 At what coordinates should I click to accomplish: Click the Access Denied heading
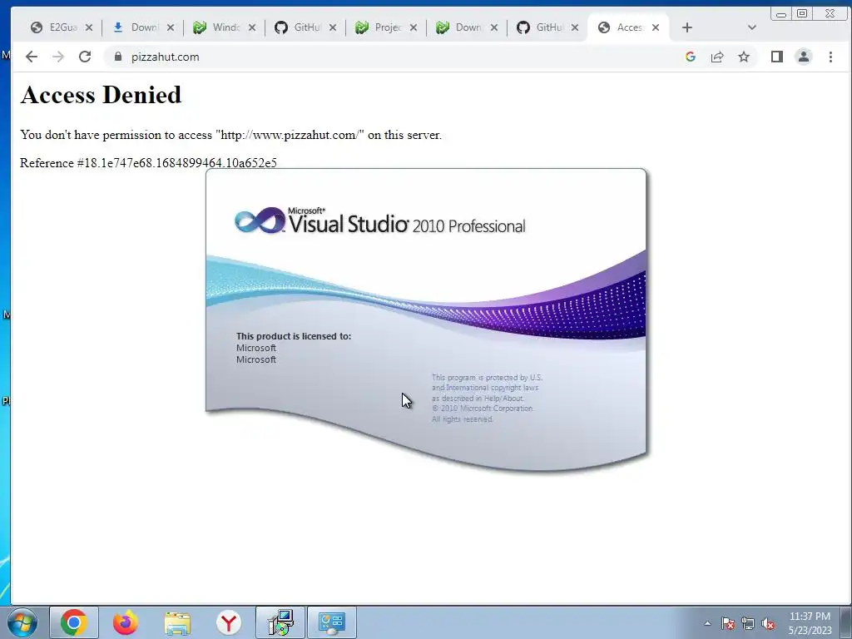pyautogui.click(x=101, y=95)
